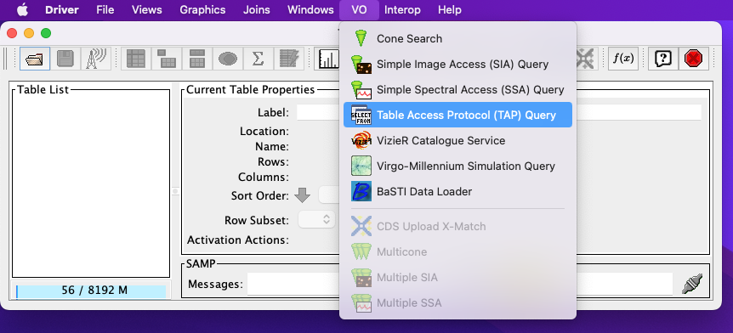The width and height of the screenshot is (733, 333).
Task: Open the column statistics sigma icon
Action: pyautogui.click(x=258, y=59)
